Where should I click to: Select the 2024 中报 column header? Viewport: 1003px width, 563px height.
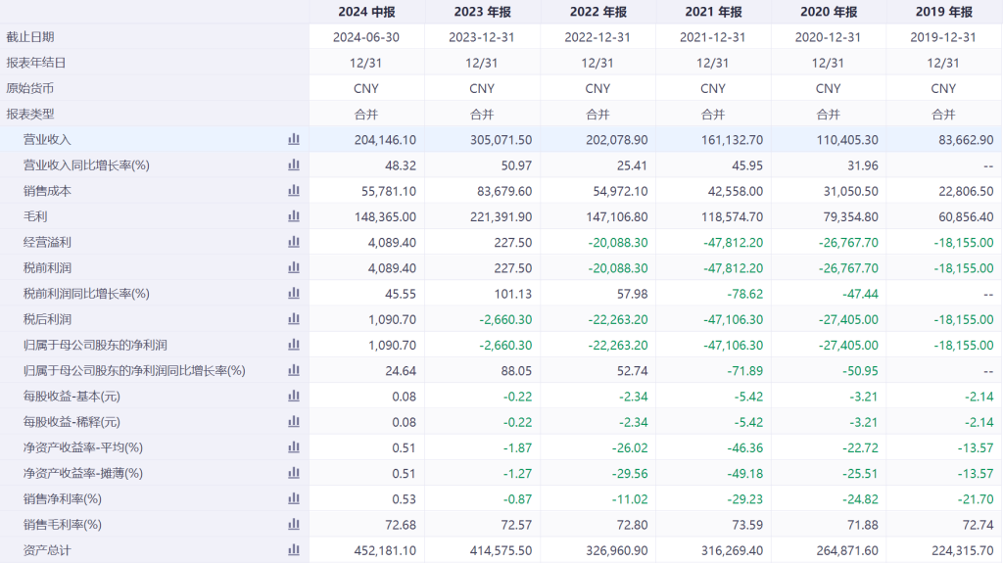366,12
